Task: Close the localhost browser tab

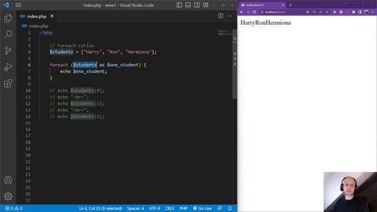Action: [x=283, y=5]
